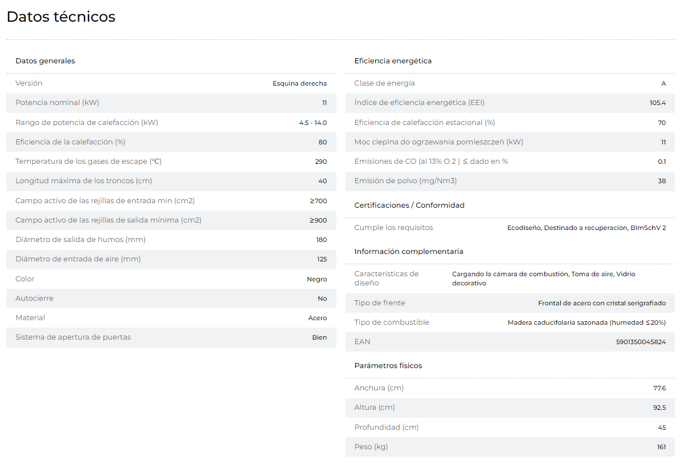Select the Emisión de polvo row
The image size is (683, 464).
point(510,181)
